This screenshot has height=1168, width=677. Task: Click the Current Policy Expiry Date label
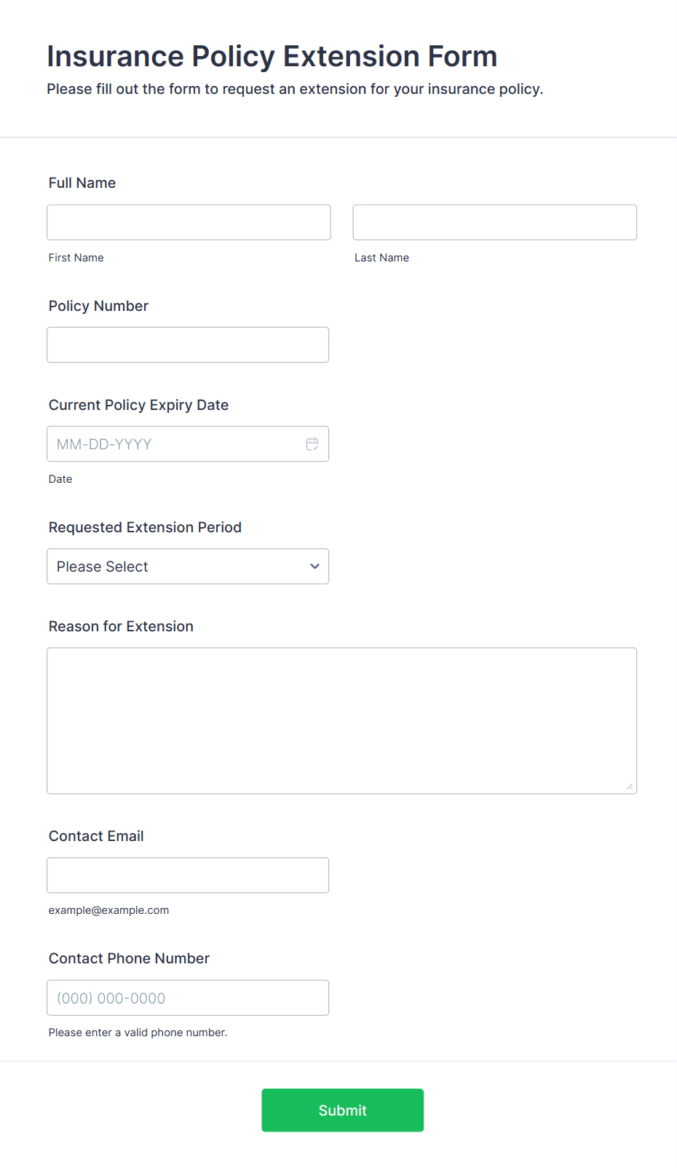coord(138,405)
